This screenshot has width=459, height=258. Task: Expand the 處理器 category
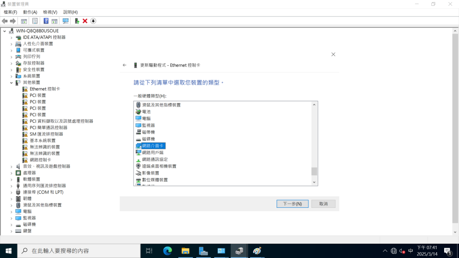click(x=12, y=173)
